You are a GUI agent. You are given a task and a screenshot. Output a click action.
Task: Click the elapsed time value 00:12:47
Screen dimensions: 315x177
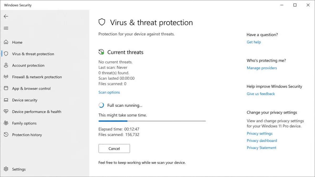point(132,129)
